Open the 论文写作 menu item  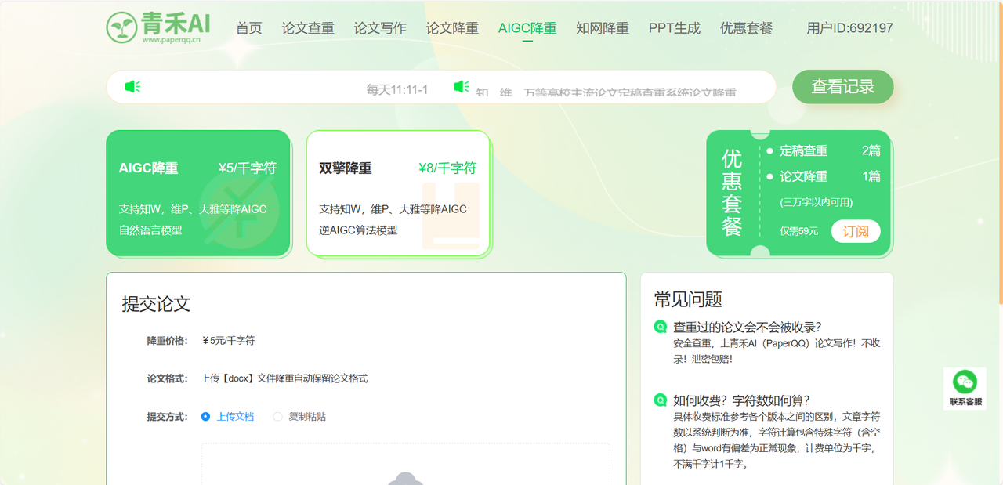click(x=380, y=28)
